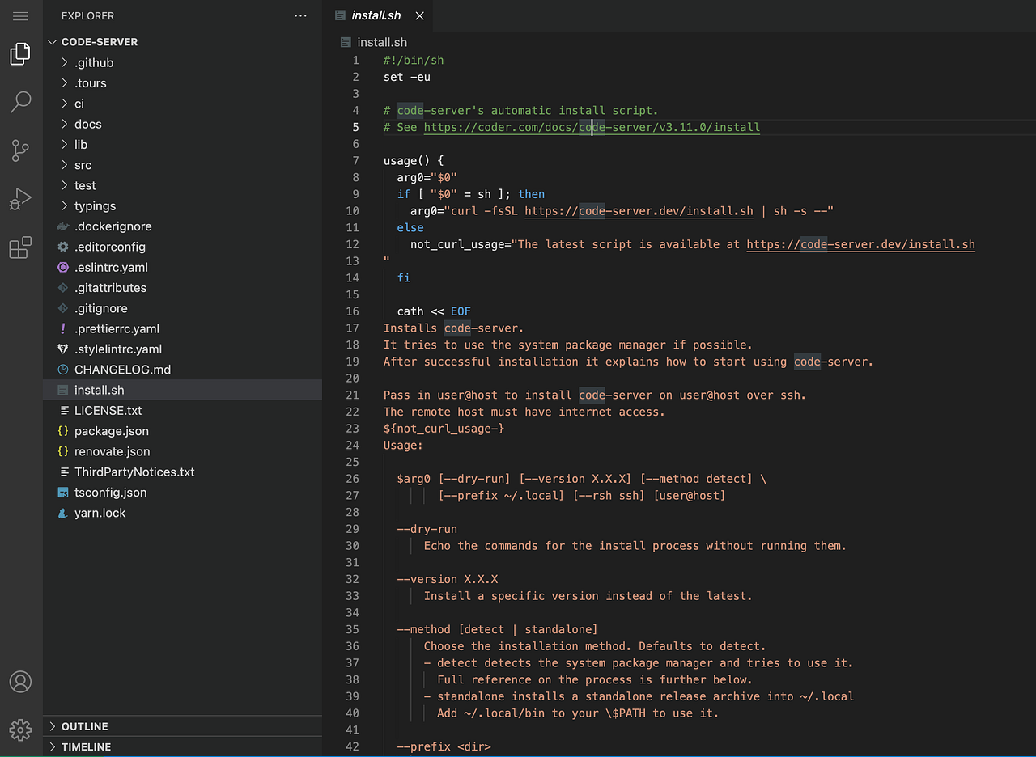
Task: Open the Run and Debug view
Action: coord(21,198)
